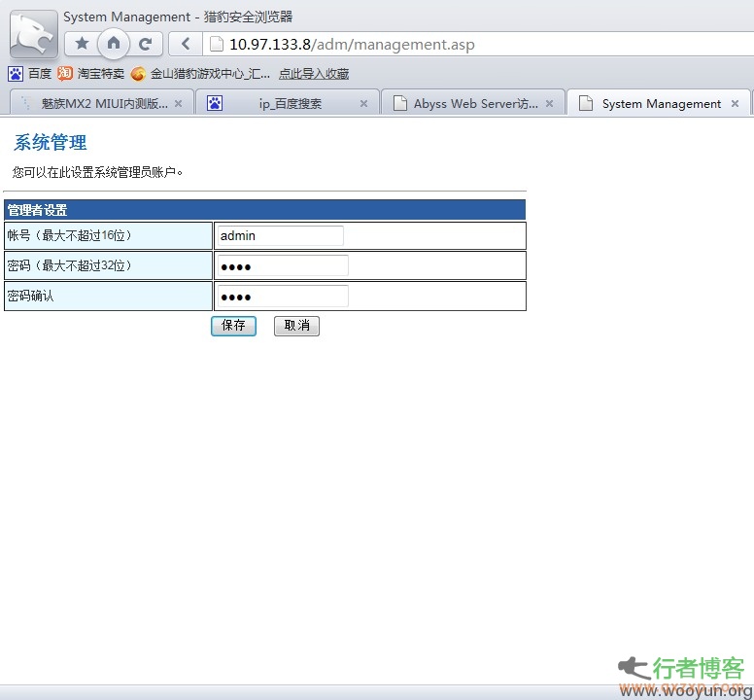
Task: Open the 金山猎豹游戏中心 bookmark
Action: pos(200,74)
